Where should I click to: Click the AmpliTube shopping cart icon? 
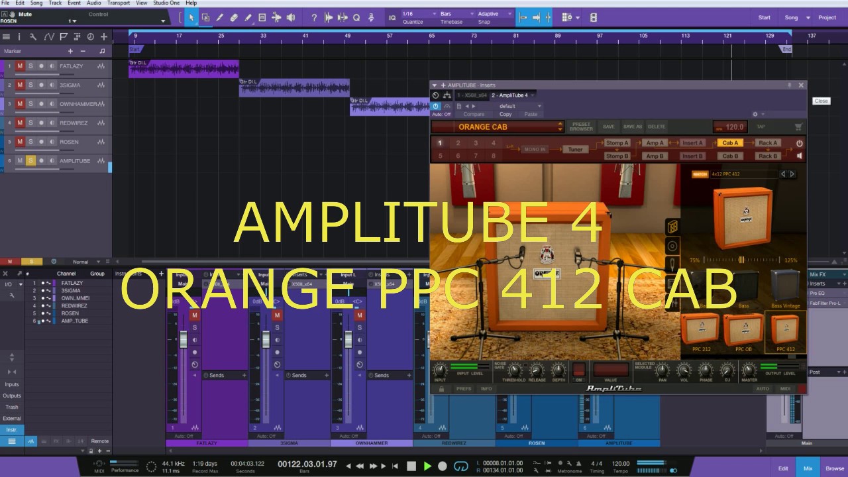click(x=798, y=127)
